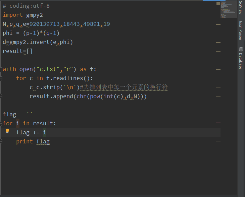Viewport: 245px width, 197px height.
Task: Click the 'gmpy2' module name on import line
Action: point(34,15)
